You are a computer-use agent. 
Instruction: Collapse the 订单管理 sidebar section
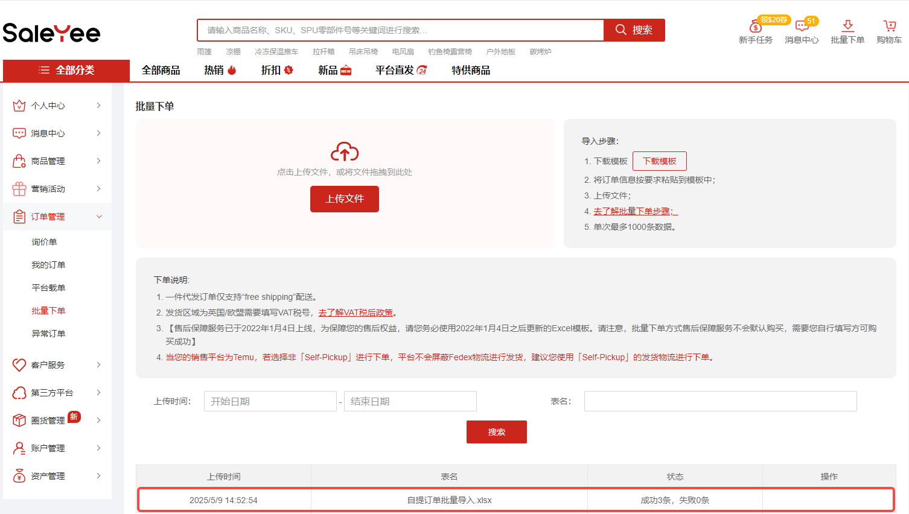pos(57,217)
